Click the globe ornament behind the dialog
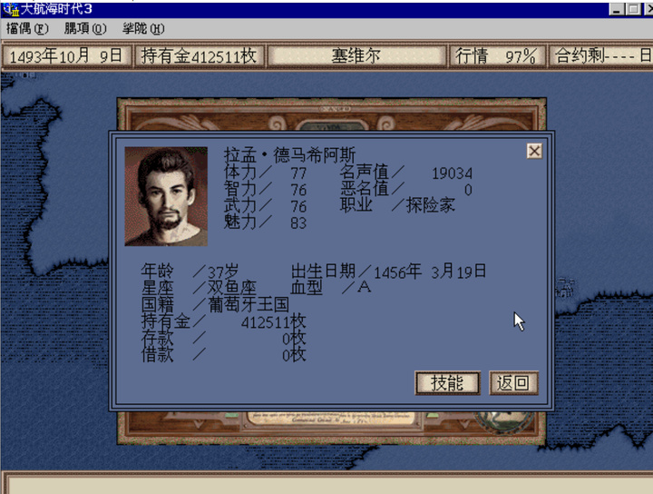 [505, 422]
